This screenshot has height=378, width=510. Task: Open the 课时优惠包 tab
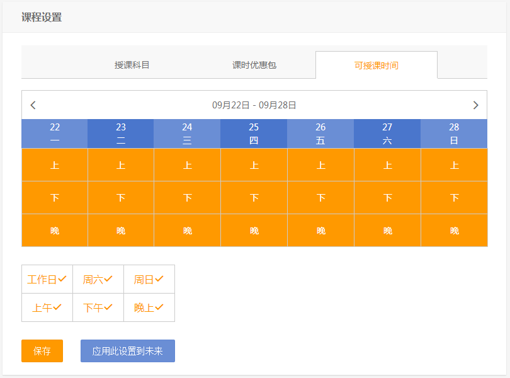(x=254, y=65)
